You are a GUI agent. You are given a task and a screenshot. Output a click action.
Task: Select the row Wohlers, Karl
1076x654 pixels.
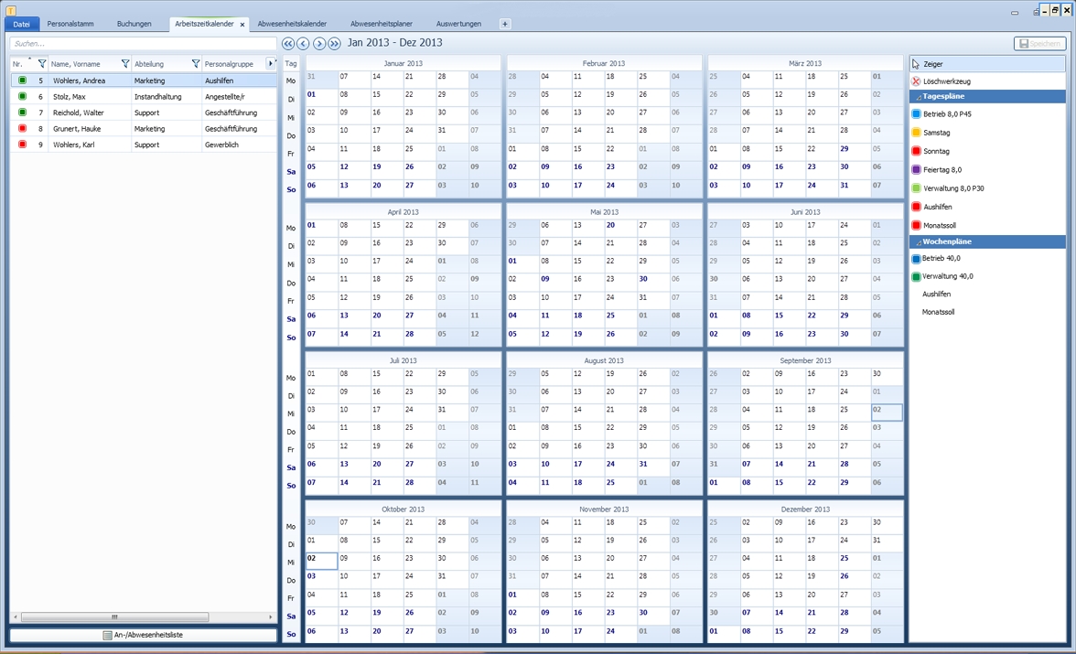(143, 145)
